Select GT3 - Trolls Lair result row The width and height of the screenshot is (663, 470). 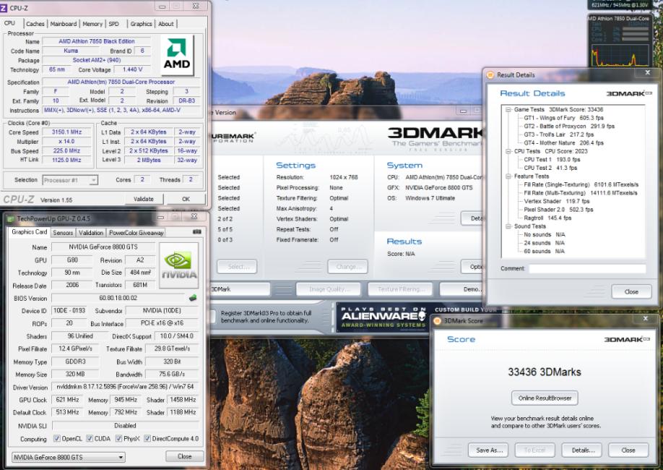[558, 134]
